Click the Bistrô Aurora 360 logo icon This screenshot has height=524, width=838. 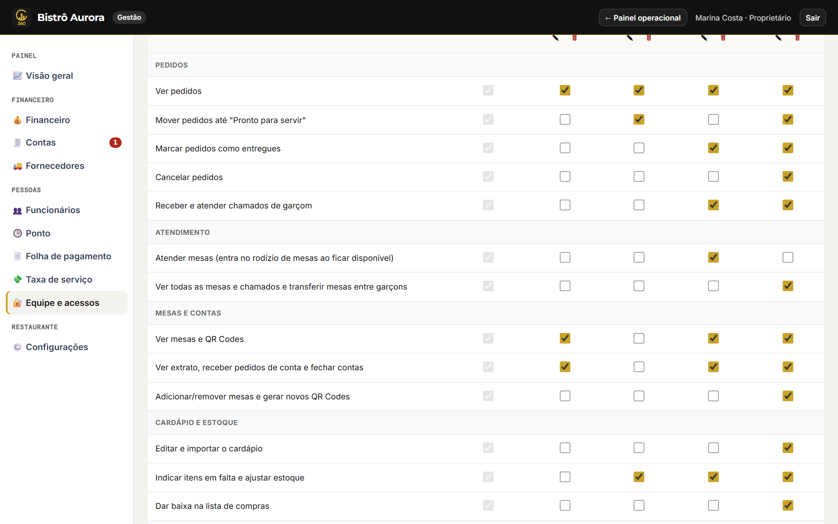(21, 17)
